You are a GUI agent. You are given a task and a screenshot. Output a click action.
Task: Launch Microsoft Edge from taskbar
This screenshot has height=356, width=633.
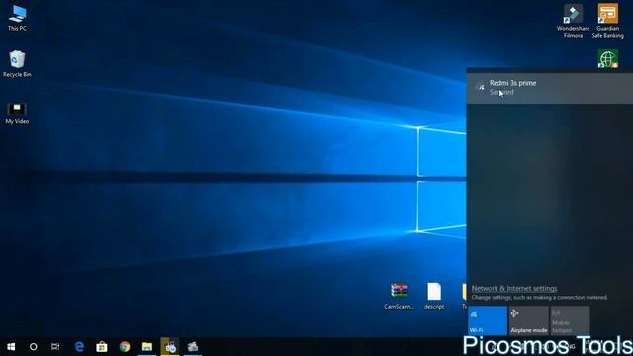(79, 347)
